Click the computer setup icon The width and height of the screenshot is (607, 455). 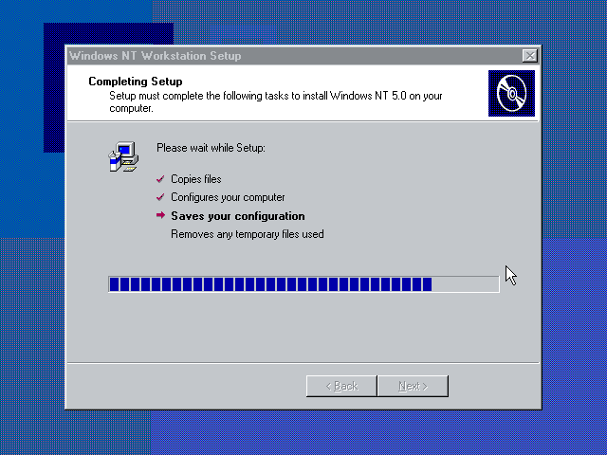123,156
